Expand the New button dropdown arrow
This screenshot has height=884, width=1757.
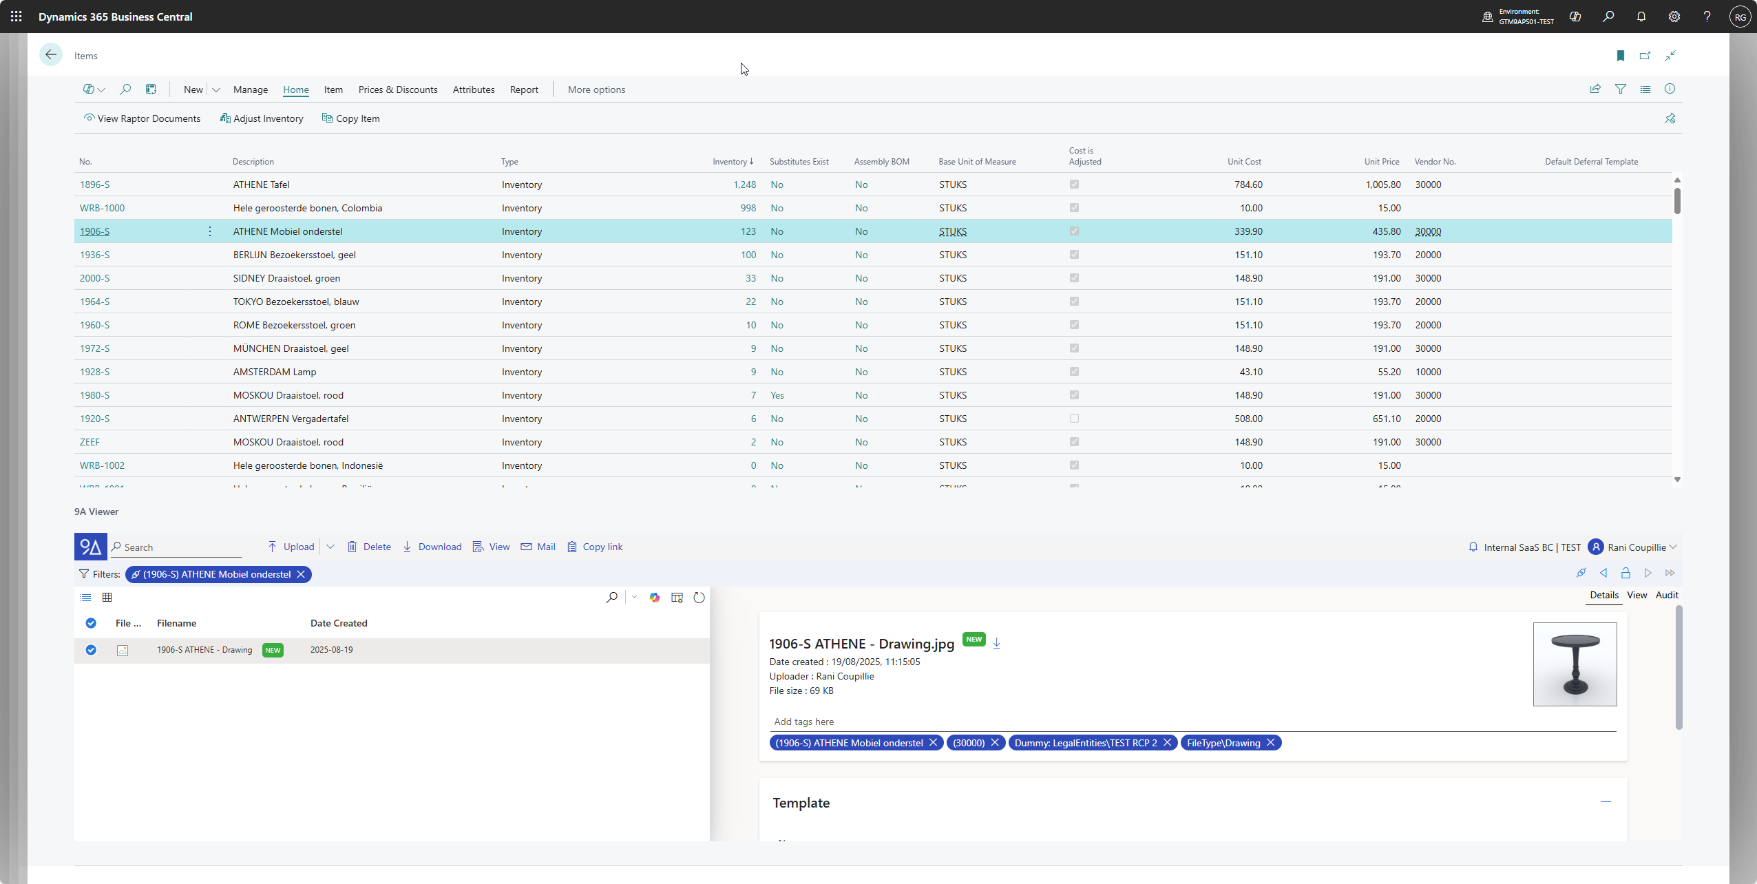[216, 90]
